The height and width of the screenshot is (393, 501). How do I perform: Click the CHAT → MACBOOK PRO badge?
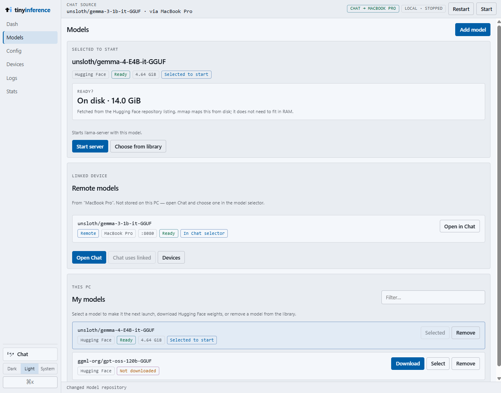click(x=373, y=9)
